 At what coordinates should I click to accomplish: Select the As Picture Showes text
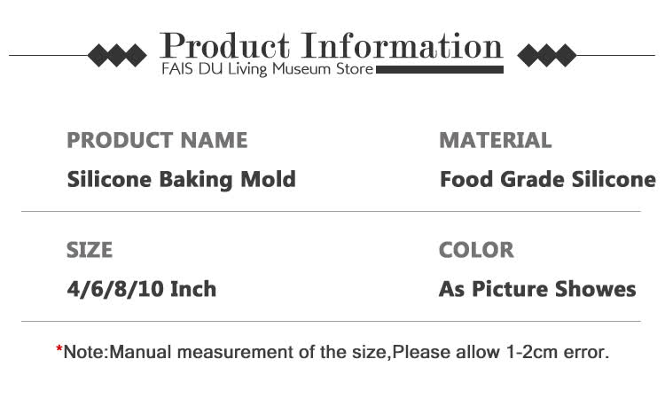(537, 290)
